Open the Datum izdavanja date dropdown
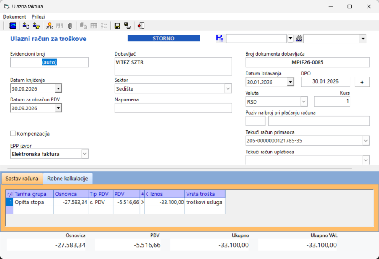Viewport: 379px width, 259px height. click(291, 82)
